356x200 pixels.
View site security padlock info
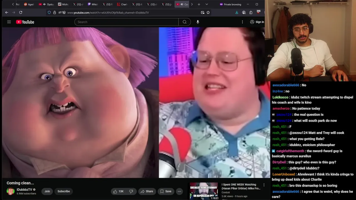(x=55, y=12)
